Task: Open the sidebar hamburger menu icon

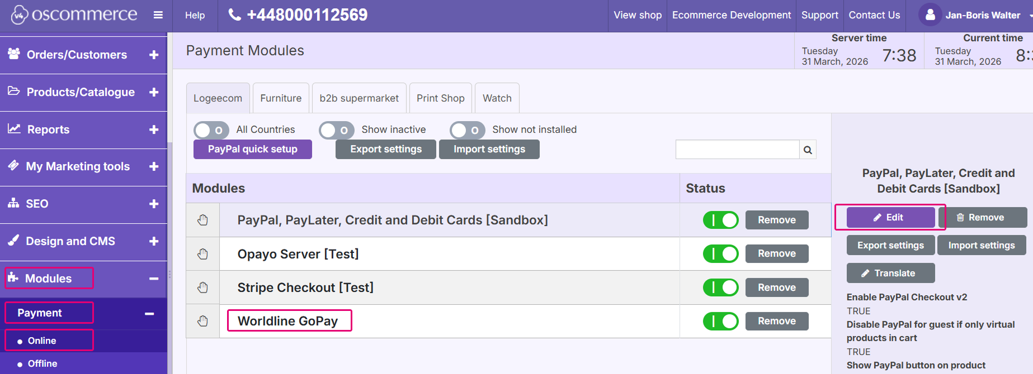Action: [x=158, y=15]
